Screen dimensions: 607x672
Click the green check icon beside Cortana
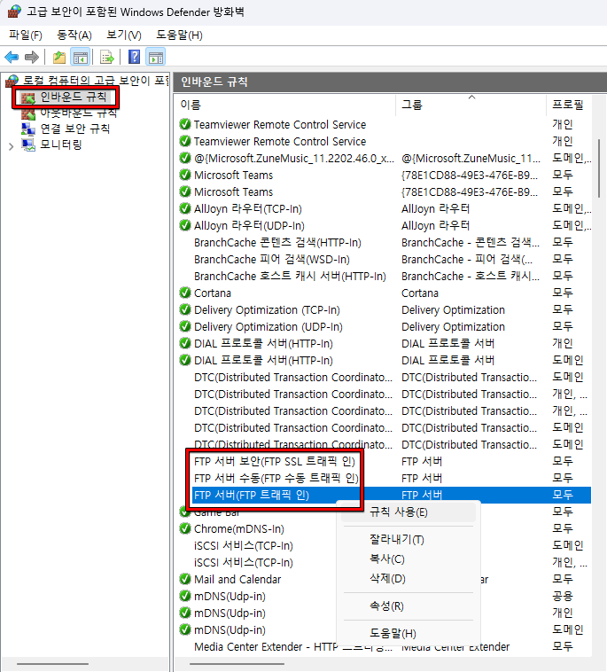tap(185, 293)
